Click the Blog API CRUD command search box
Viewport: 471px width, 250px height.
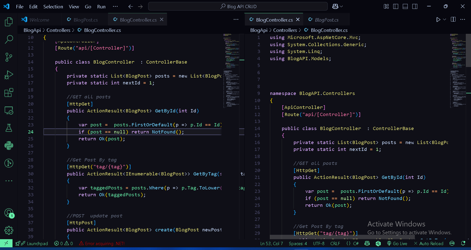pyautogui.click(x=237, y=6)
